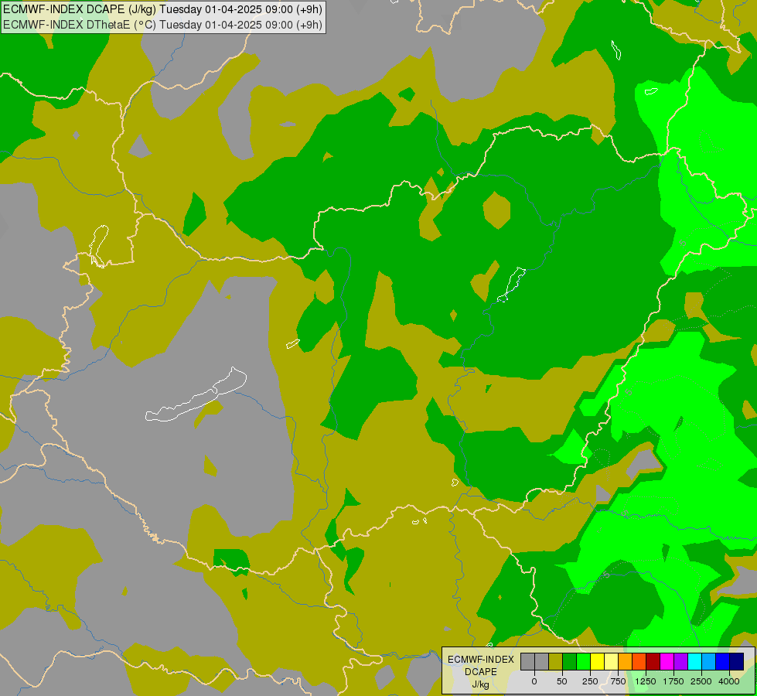This screenshot has width=757, height=696.
Task: Click the legend value '1250'
Action: coord(646,681)
